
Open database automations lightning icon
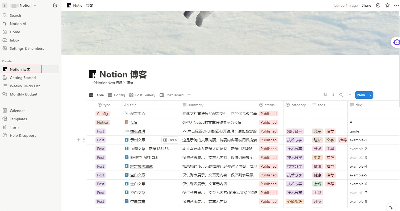pos(333,95)
